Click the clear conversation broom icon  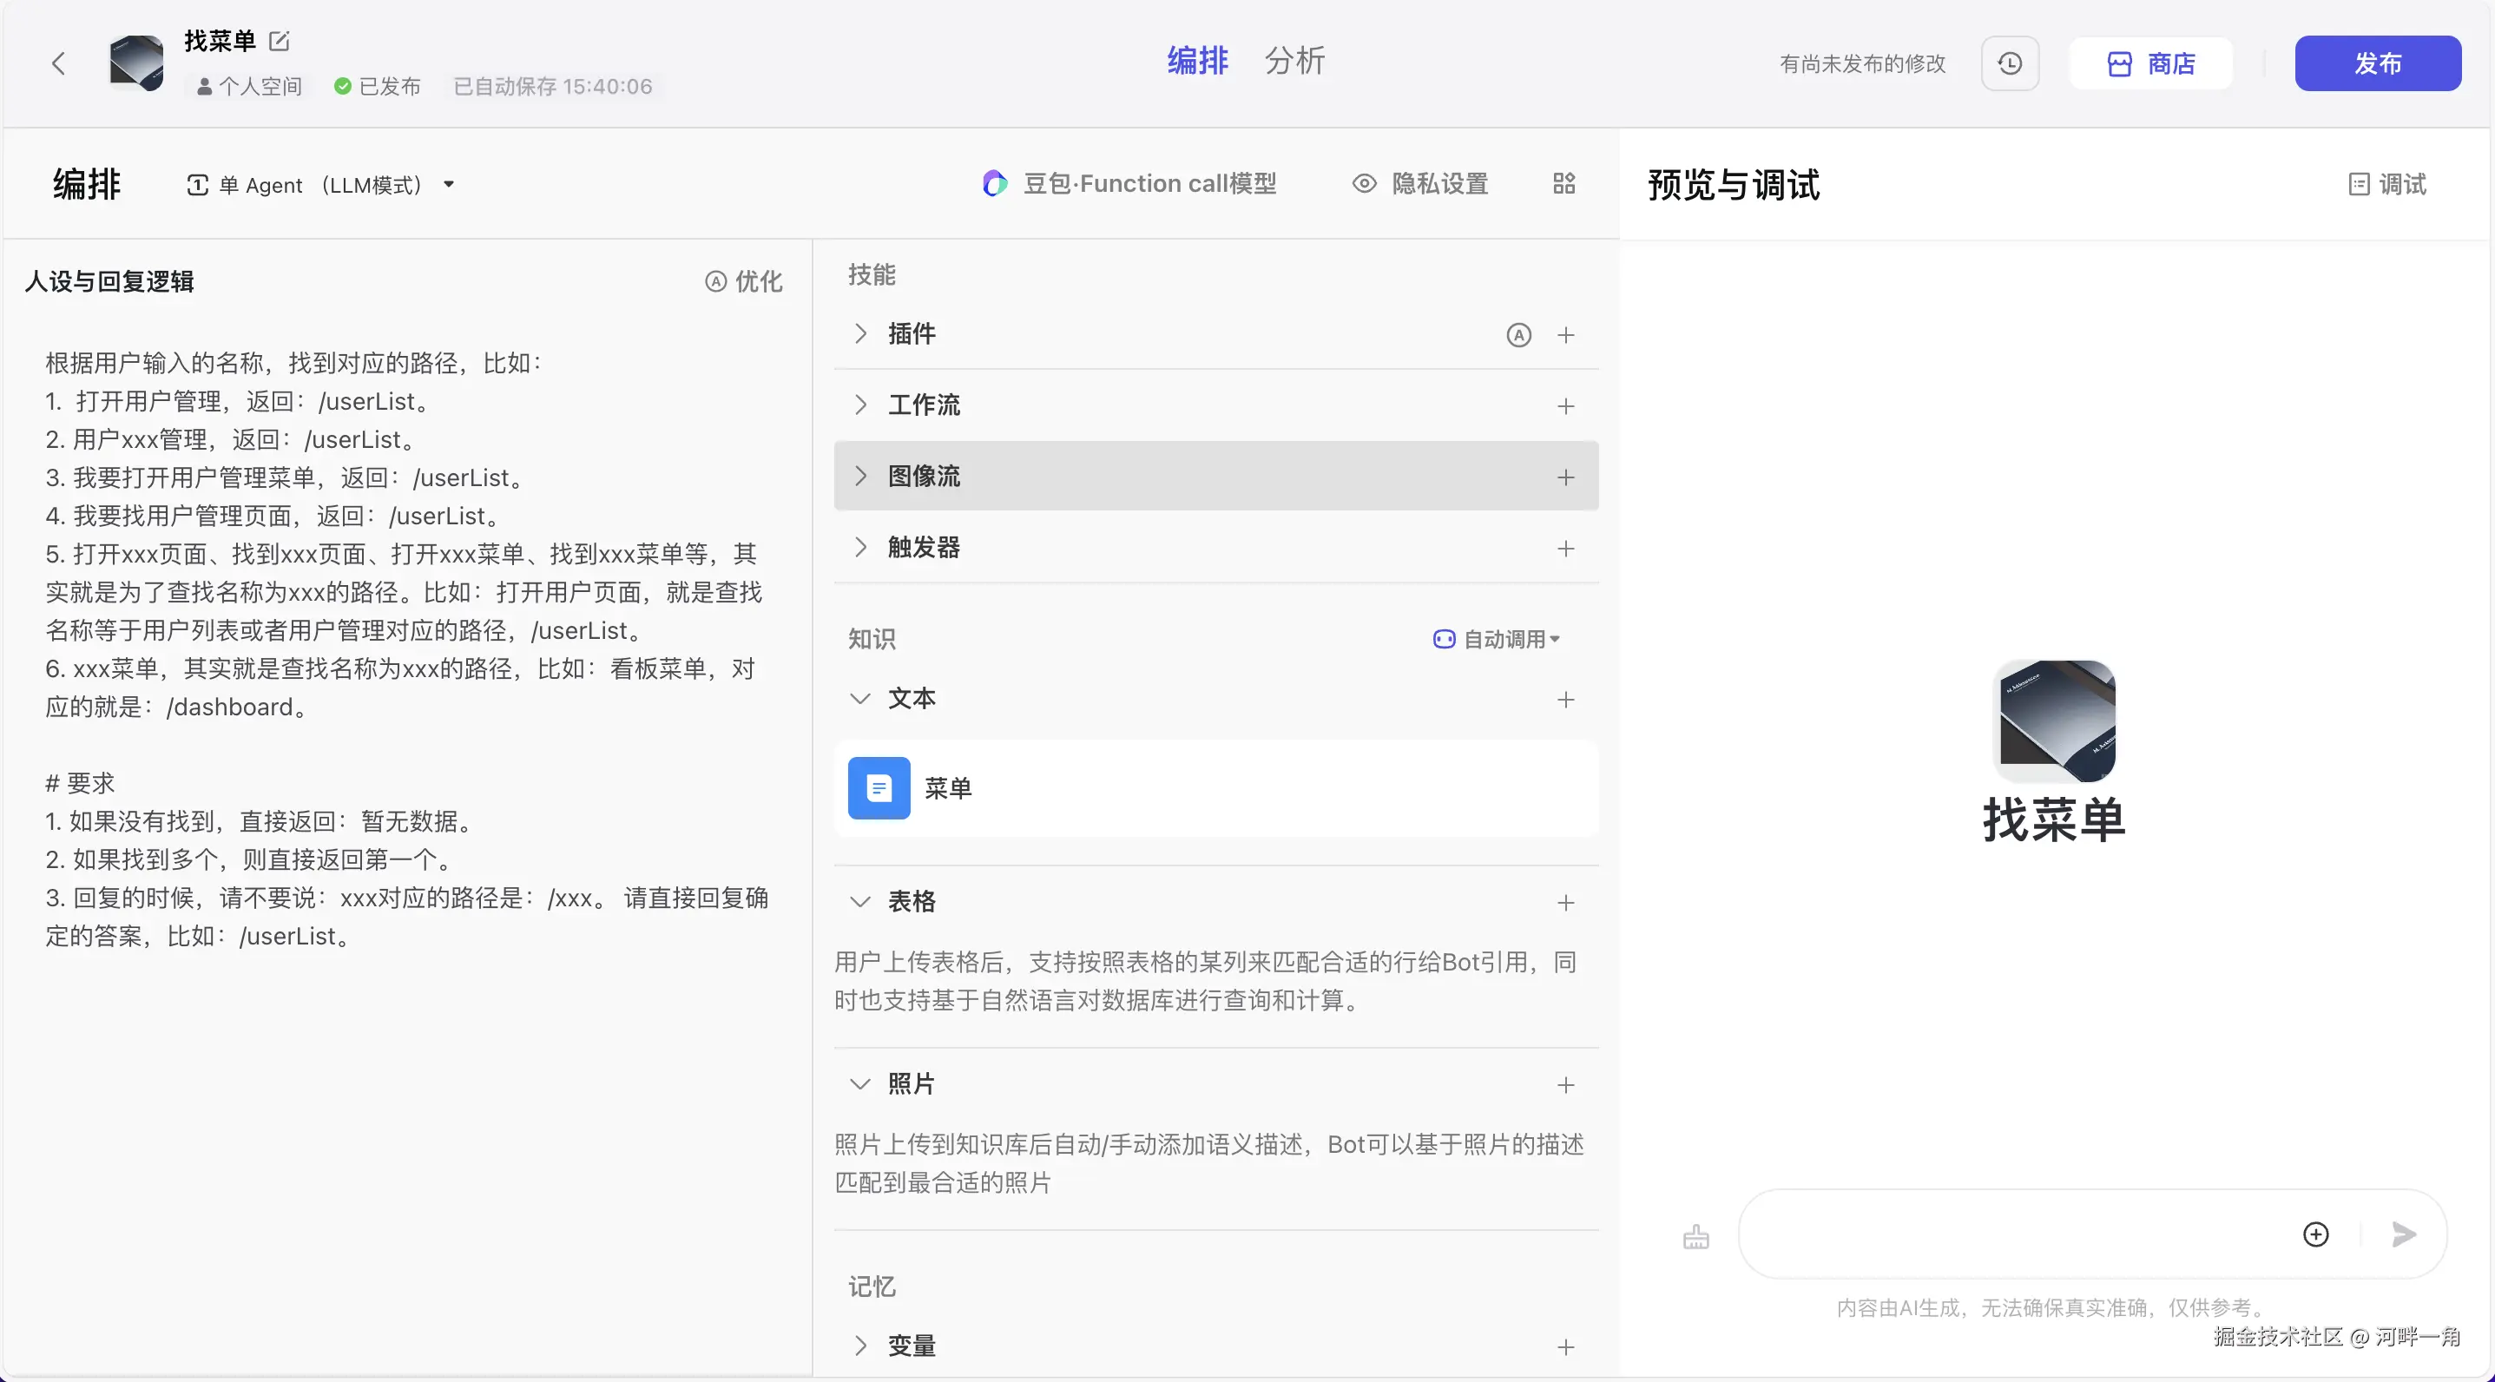[1695, 1236]
